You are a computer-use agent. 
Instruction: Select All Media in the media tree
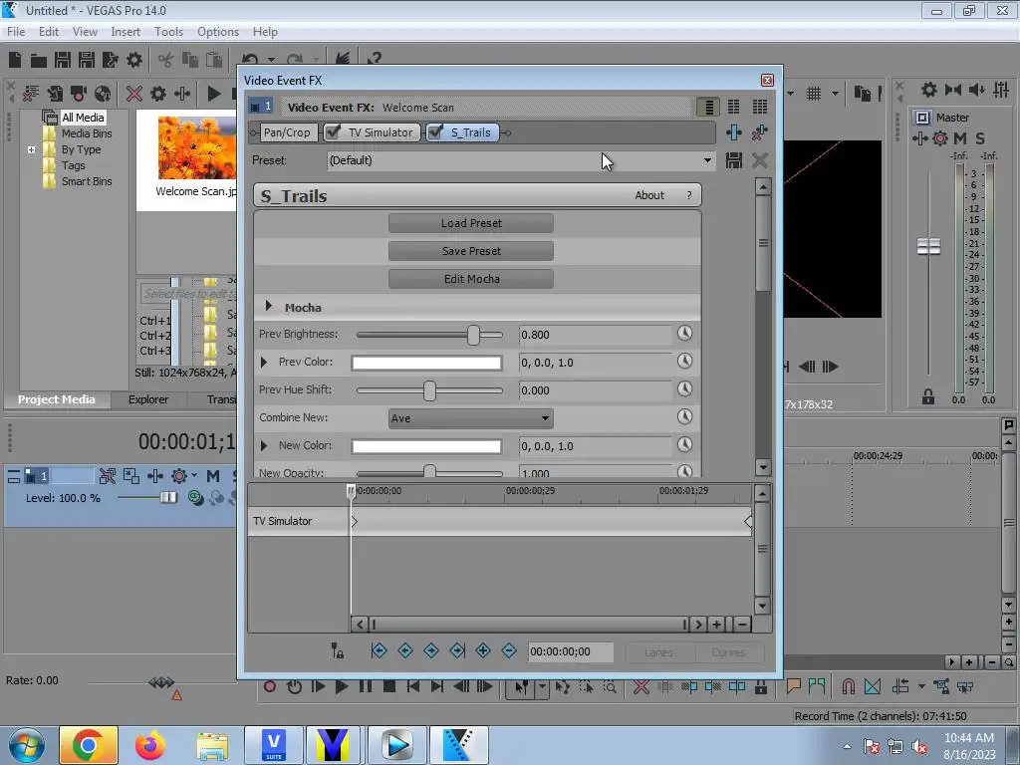tap(83, 118)
